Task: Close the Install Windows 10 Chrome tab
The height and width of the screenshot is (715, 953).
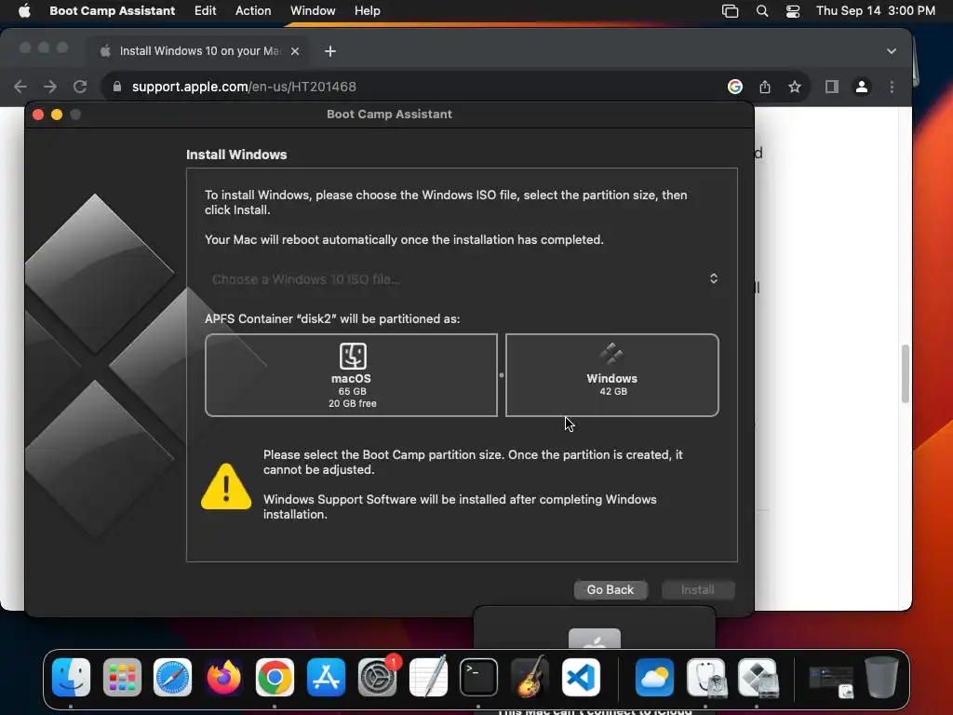Action: tap(295, 51)
